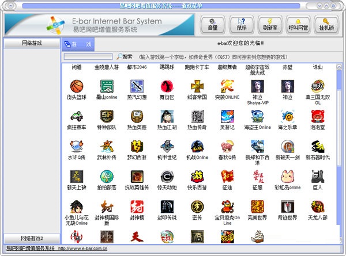Click the game list scroll-up arrow

(x=339, y=67)
